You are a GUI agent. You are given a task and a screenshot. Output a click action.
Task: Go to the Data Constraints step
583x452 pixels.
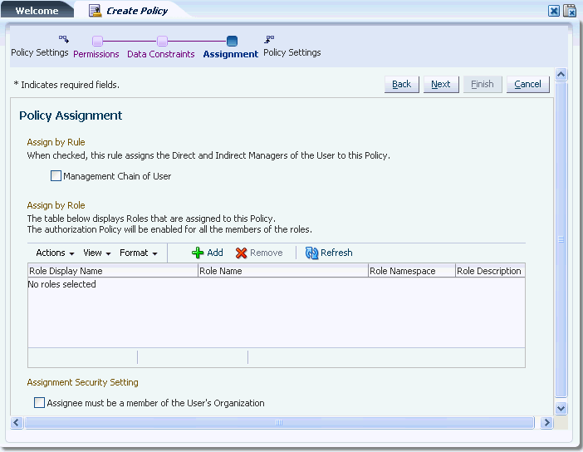[160, 54]
